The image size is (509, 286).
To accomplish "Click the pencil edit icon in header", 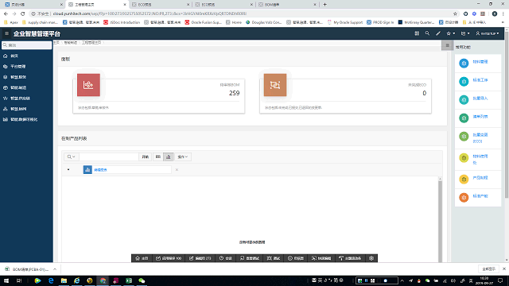I will [438, 33].
